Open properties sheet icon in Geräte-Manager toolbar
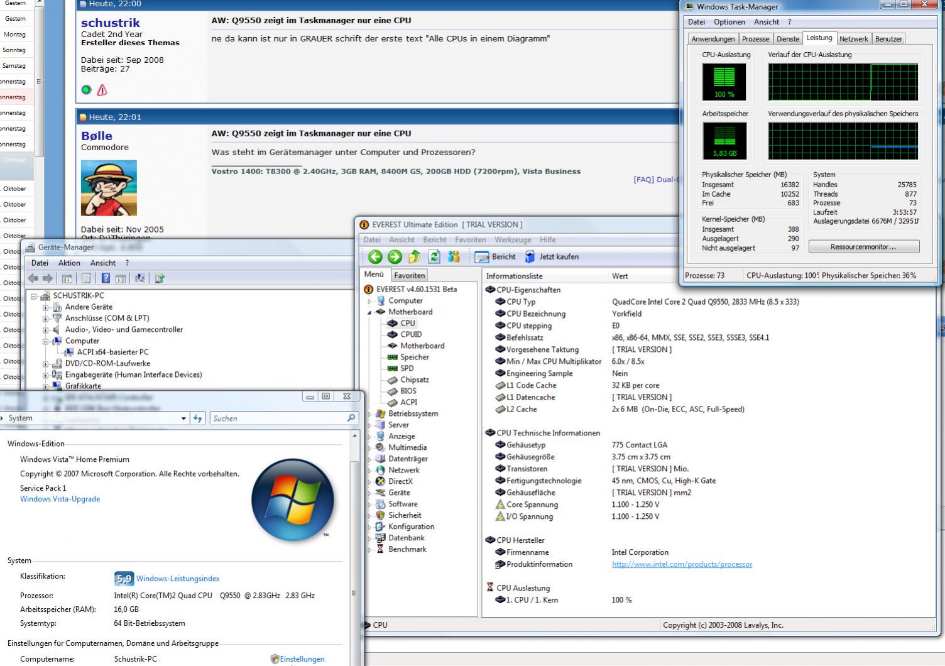Image resolution: width=945 pixels, height=666 pixels. [x=87, y=278]
